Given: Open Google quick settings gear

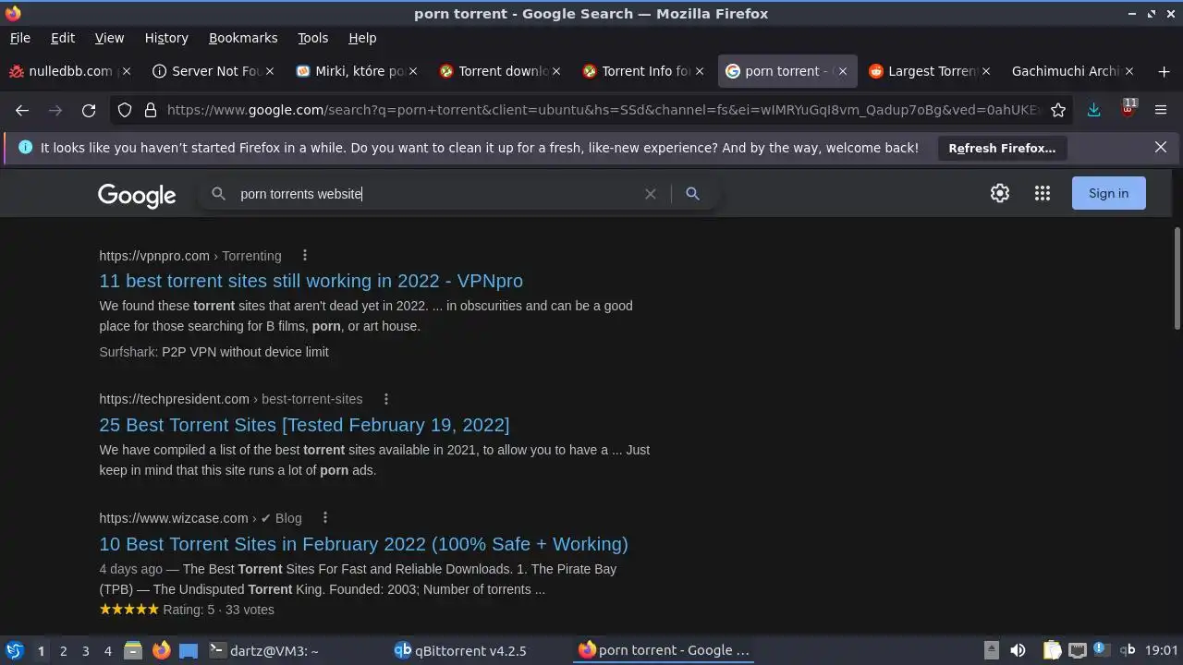Looking at the screenshot, I should [x=1000, y=193].
